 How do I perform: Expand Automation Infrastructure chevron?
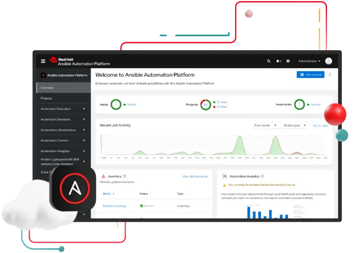[x=84, y=130]
